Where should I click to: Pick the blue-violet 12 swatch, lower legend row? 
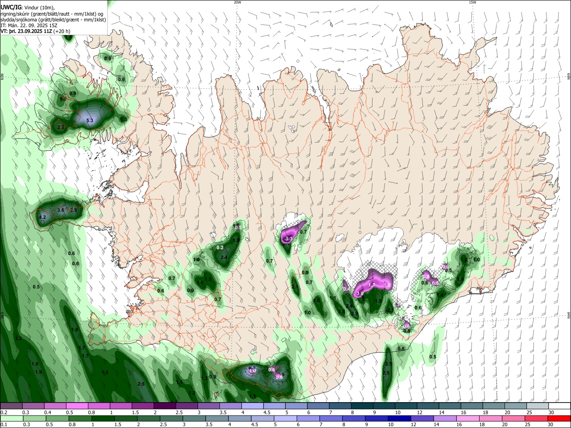click(x=421, y=418)
